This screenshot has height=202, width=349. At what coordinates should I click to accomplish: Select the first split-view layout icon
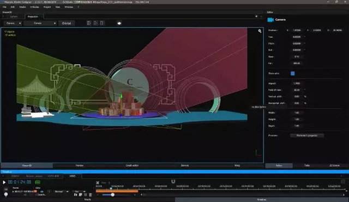click(89, 23)
